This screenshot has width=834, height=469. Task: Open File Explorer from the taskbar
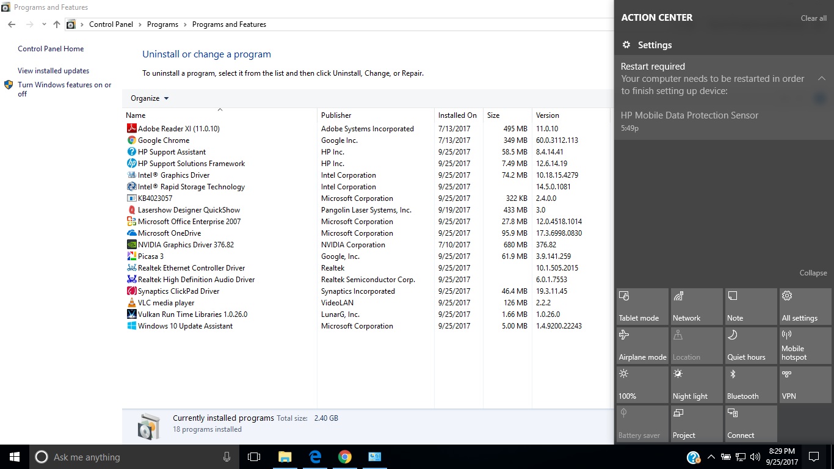[x=285, y=457]
